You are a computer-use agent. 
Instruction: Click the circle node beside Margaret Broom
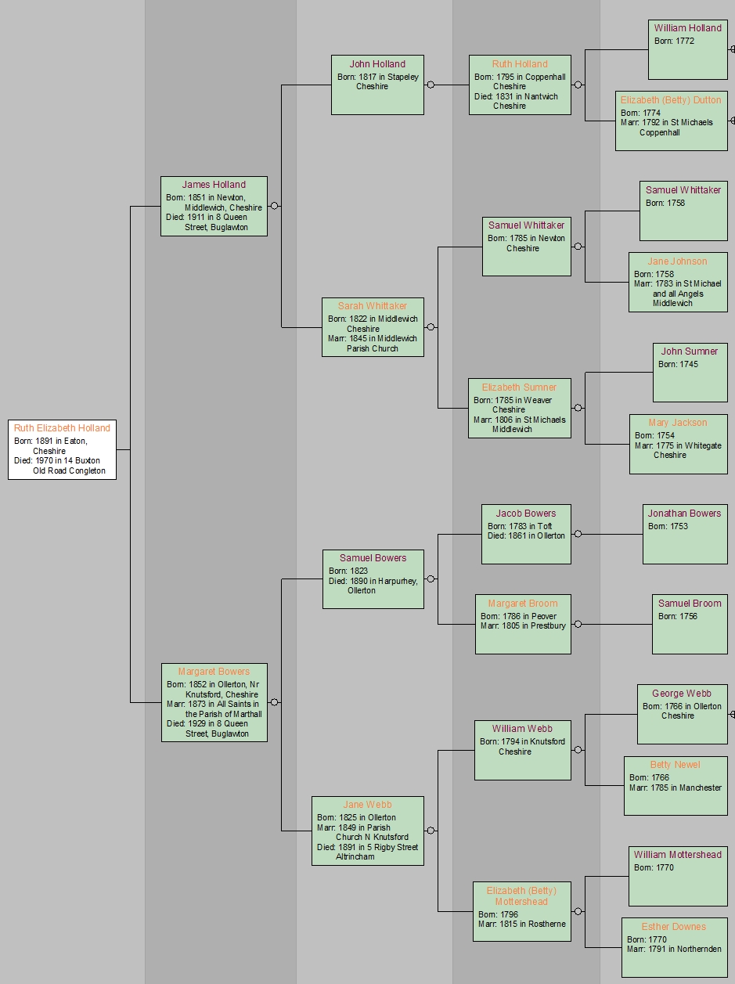(578, 624)
